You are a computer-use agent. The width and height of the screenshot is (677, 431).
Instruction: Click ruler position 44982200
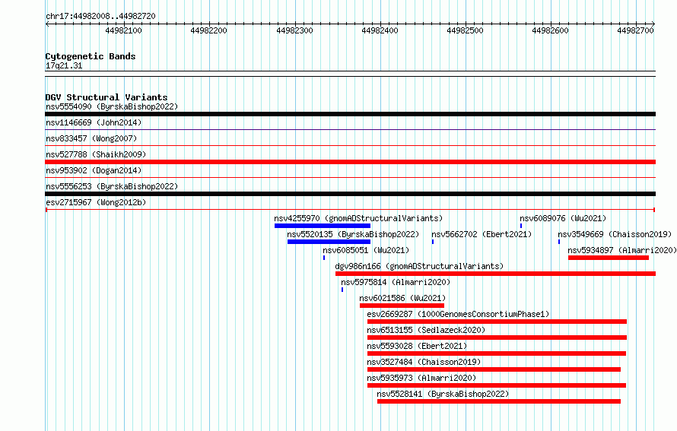(x=208, y=30)
